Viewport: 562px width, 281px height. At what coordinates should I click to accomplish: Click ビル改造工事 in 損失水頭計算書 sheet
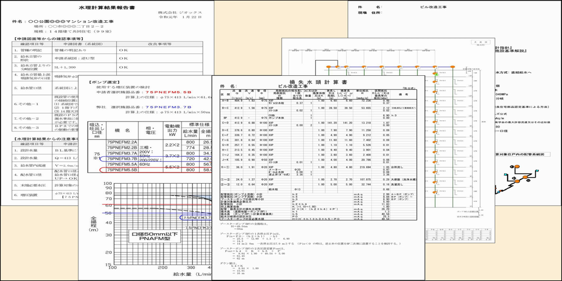click(293, 87)
